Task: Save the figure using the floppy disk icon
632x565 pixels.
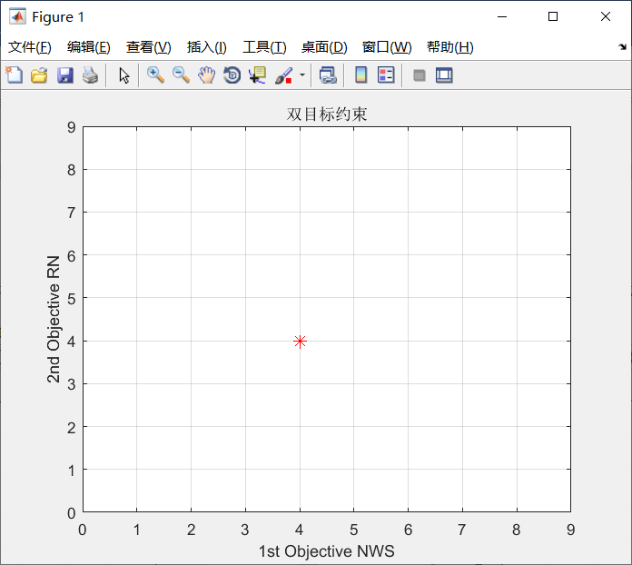Action: coord(64,75)
